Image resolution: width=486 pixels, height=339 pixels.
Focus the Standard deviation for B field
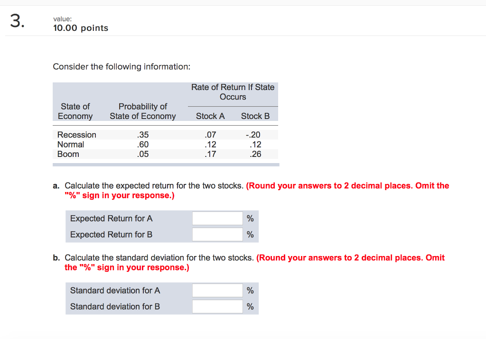coord(217,307)
